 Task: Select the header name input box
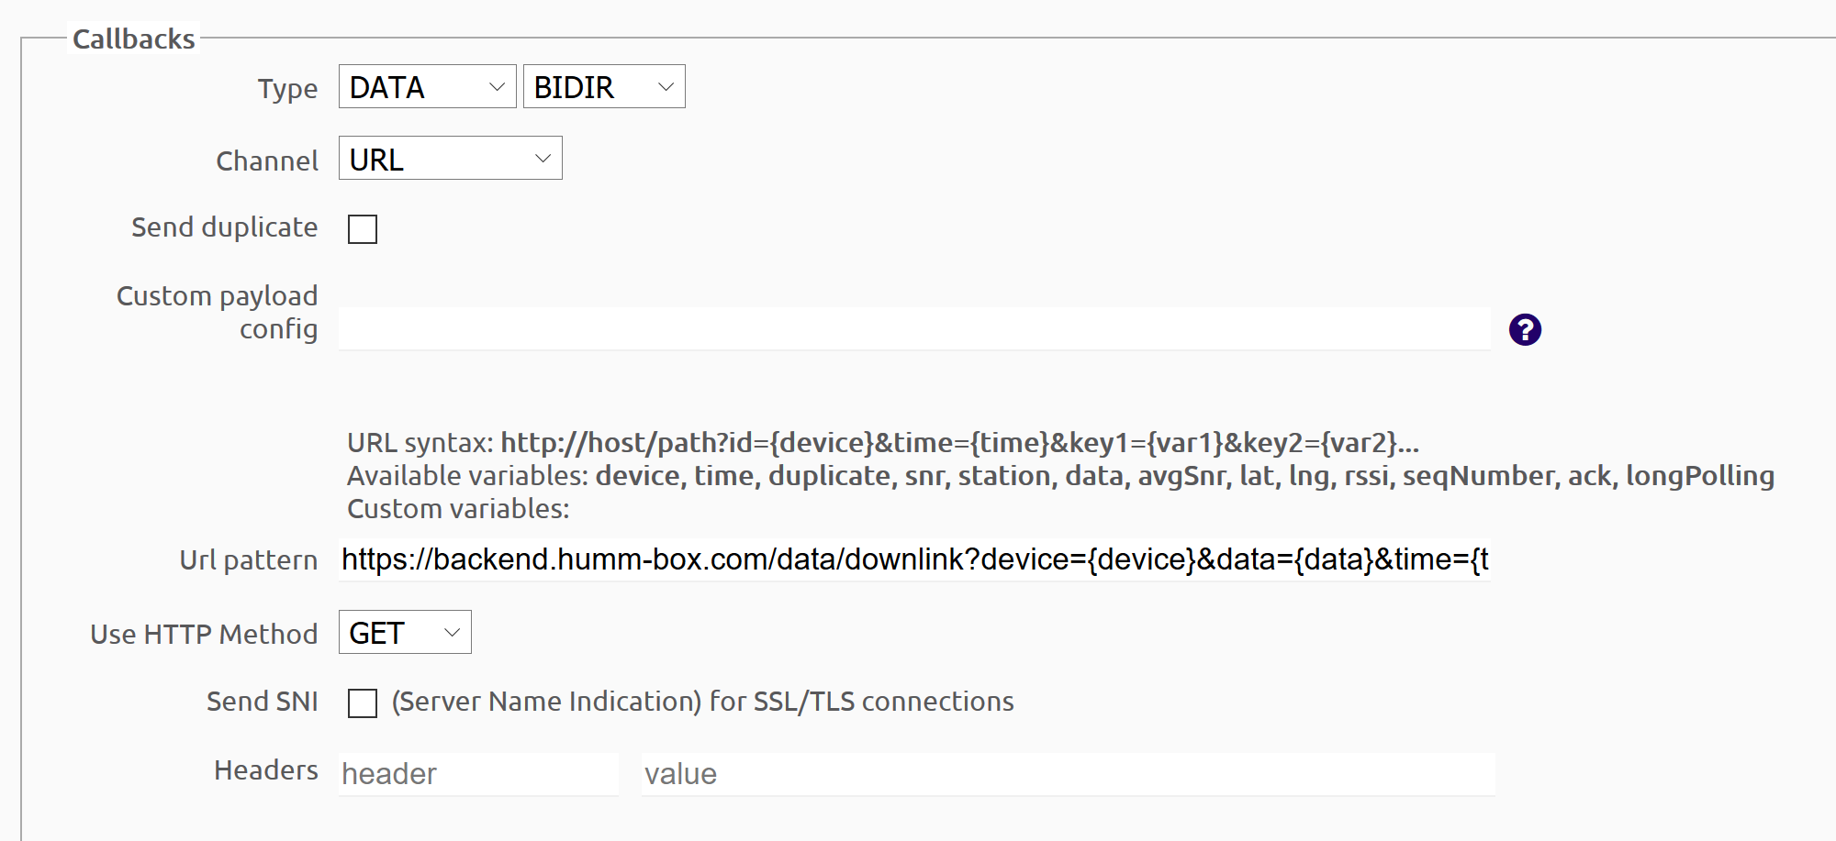pyautogui.click(x=477, y=774)
